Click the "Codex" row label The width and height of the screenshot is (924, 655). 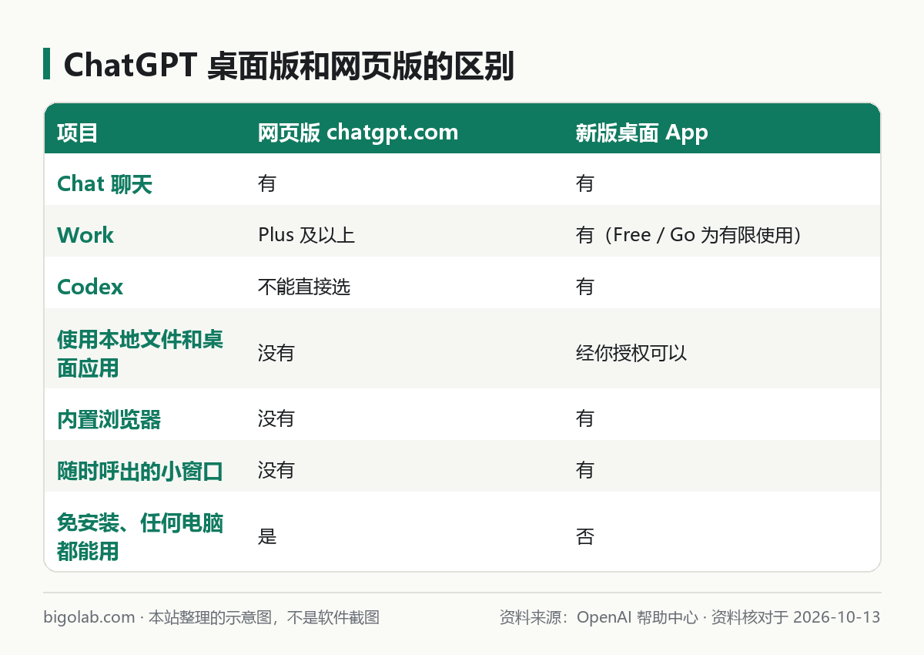[x=90, y=287]
